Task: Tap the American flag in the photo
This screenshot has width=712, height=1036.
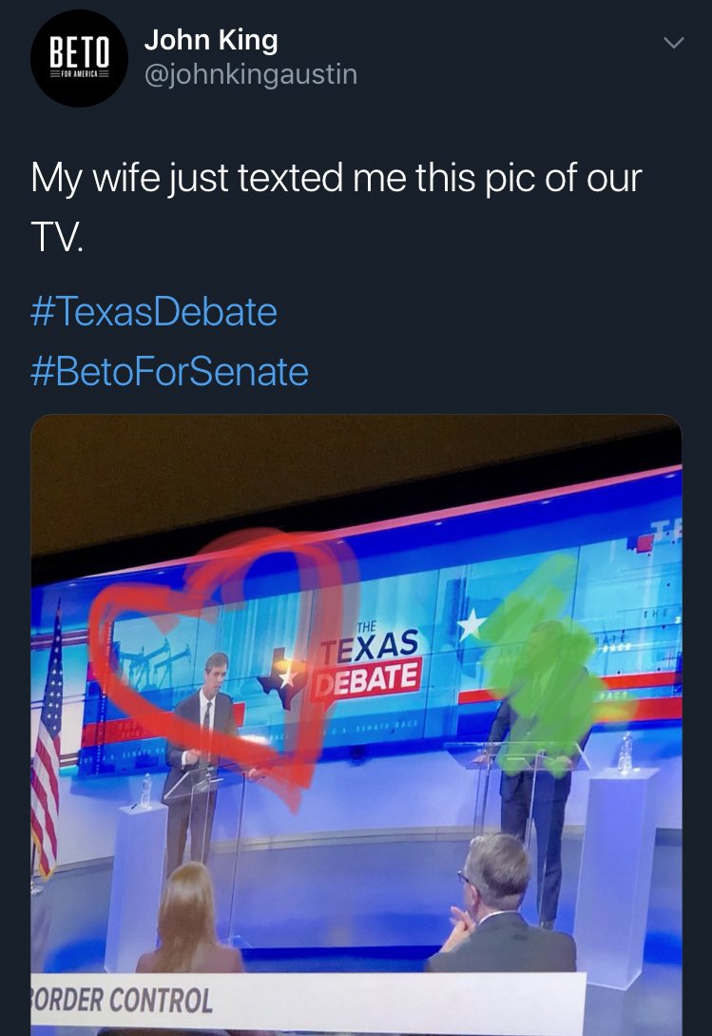Action: click(48, 740)
